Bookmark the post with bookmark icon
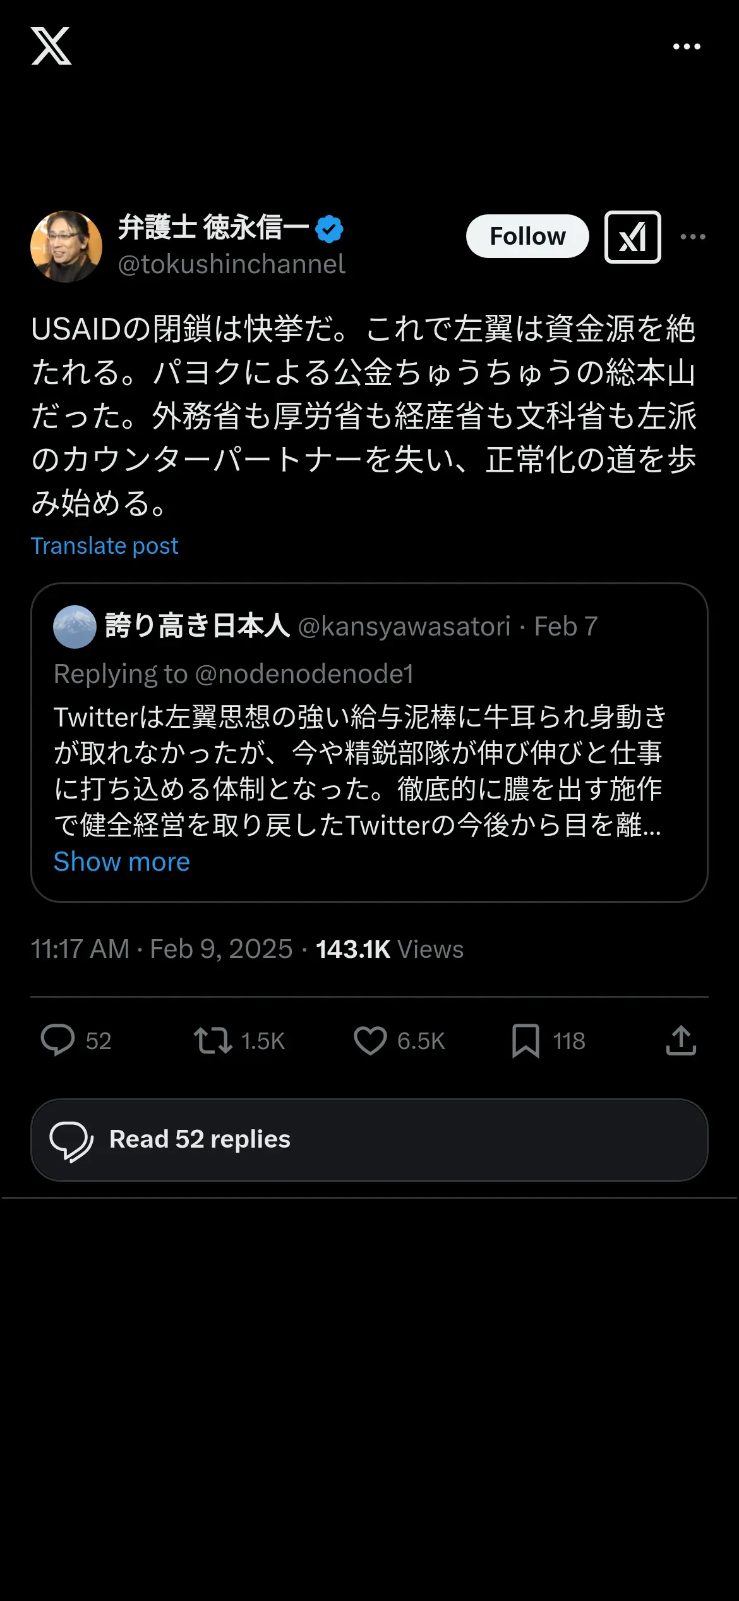The image size is (739, 1601). (526, 1040)
